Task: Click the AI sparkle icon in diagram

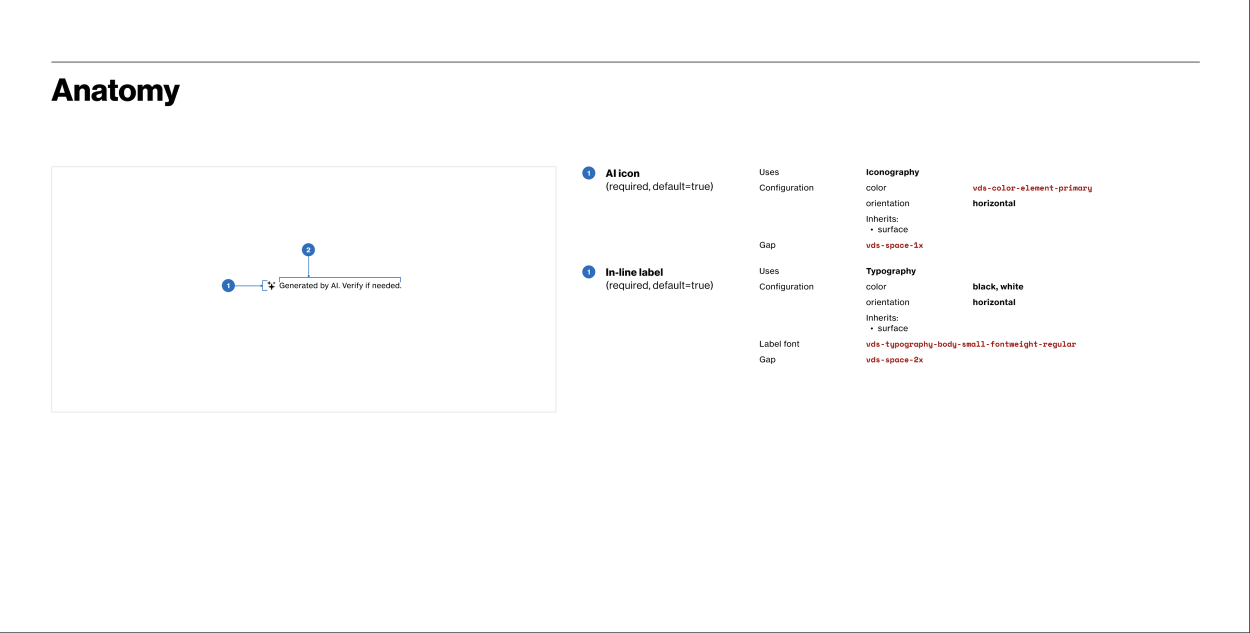Action: coord(271,285)
